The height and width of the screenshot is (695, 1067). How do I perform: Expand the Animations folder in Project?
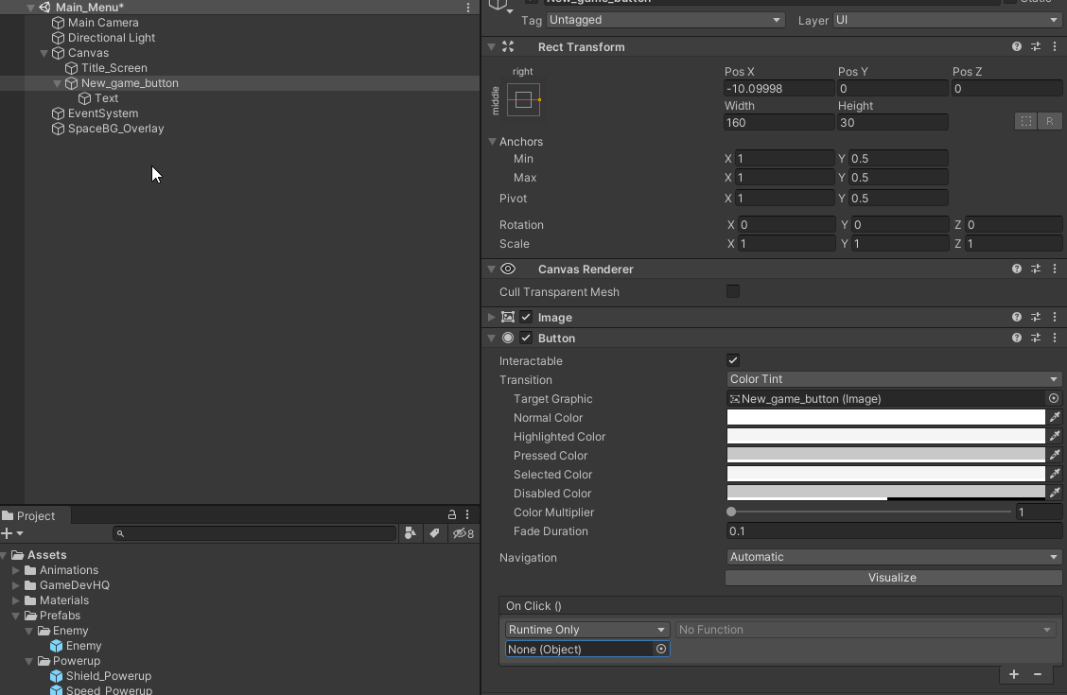pyautogui.click(x=16, y=570)
